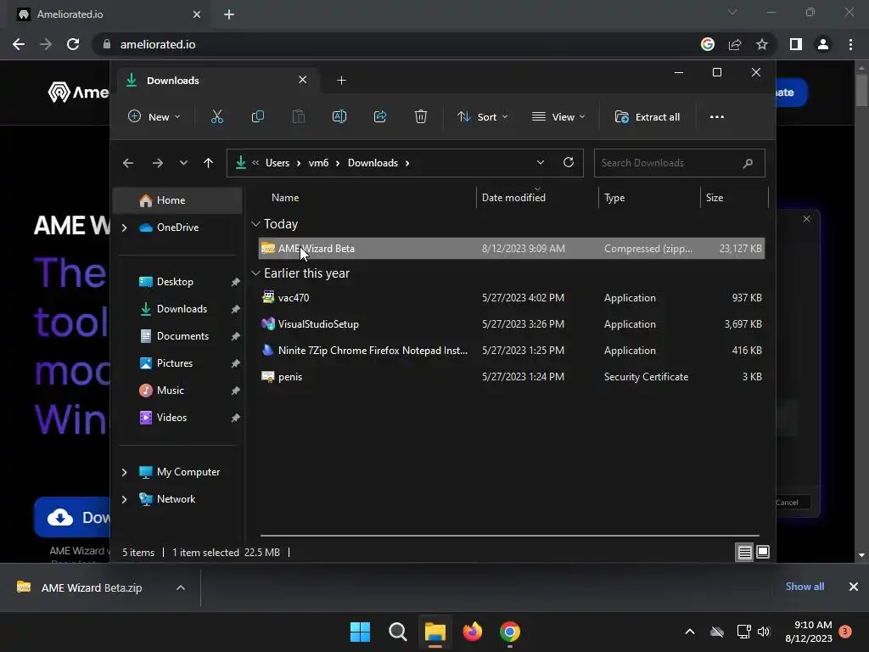Click the Cut scissors icon in Explorer toolbar
Screen dimensions: 869x652
[216, 117]
